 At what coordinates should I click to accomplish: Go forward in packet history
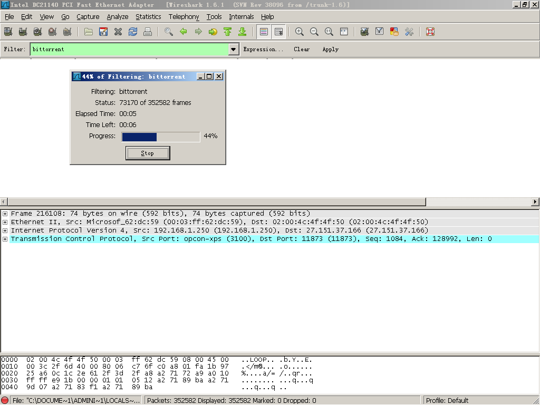point(198,32)
